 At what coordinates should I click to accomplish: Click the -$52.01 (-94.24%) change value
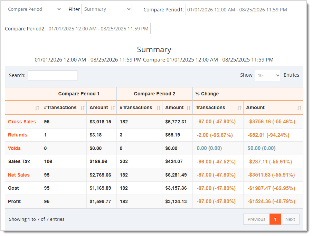(x=268, y=135)
